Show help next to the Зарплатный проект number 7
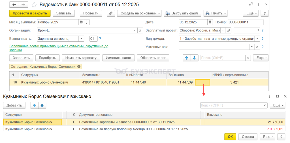 pos(262,30)
